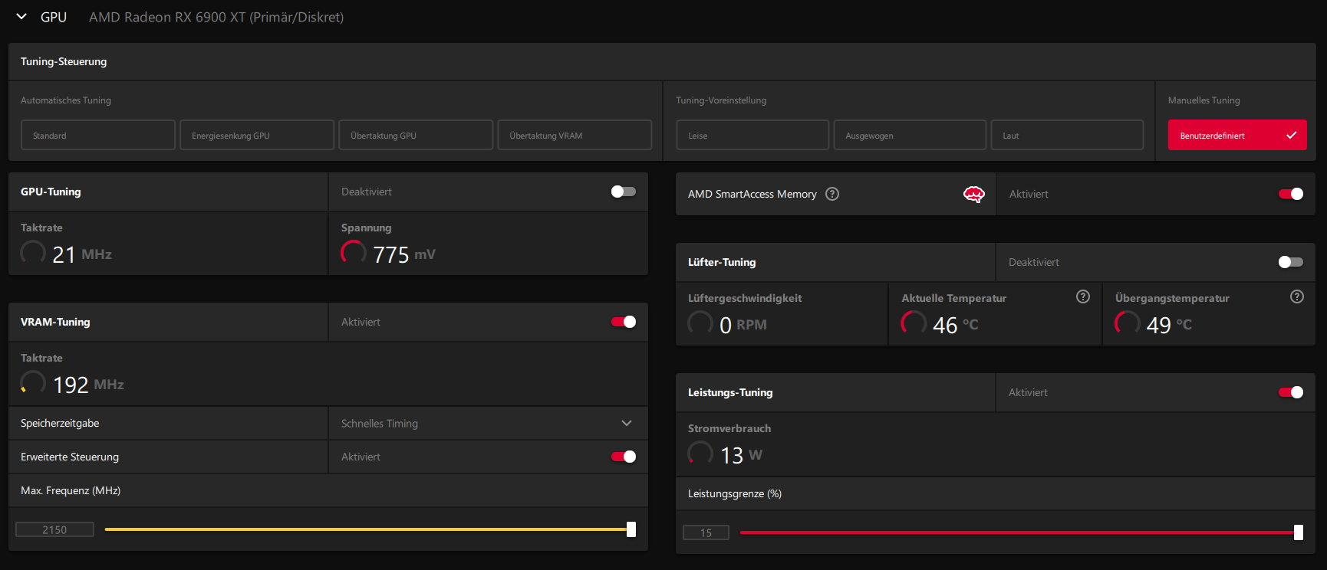Click the Max. Frequenz 2150 input field
This screenshot has width=1327, height=570.
click(x=54, y=529)
